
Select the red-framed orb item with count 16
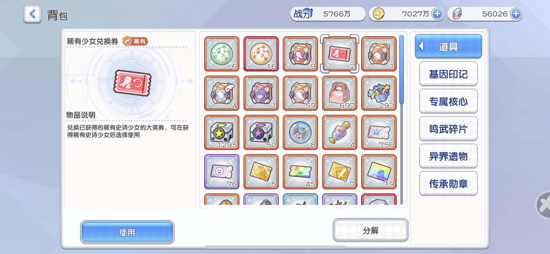click(261, 54)
